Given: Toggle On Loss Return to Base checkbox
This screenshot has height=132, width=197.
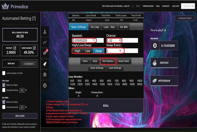Looking at the screenshot, I should pos(4,85).
